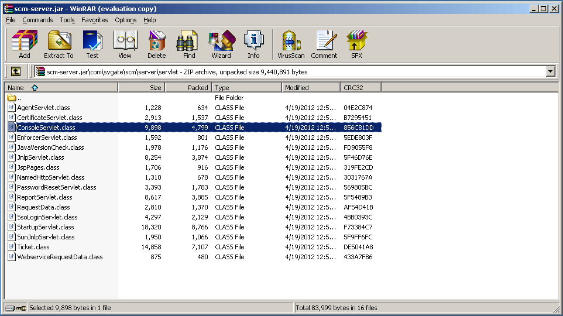Click the Add archive toolbar icon

point(25,44)
